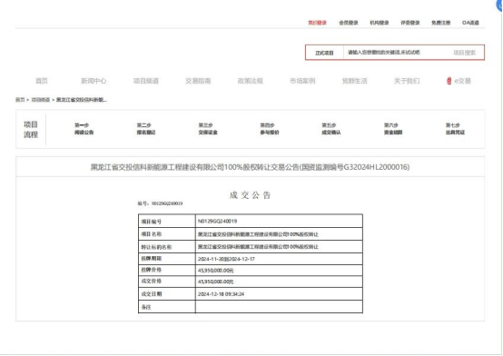Open the 新闻中心 navigation item
503x356 pixels.
(x=94, y=81)
